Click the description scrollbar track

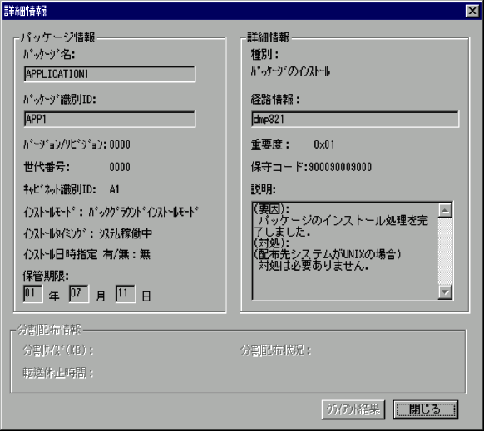[x=445, y=252]
